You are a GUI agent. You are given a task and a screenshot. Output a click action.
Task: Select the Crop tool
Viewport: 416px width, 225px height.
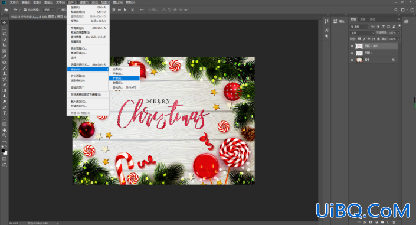click(x=4, y=45)
